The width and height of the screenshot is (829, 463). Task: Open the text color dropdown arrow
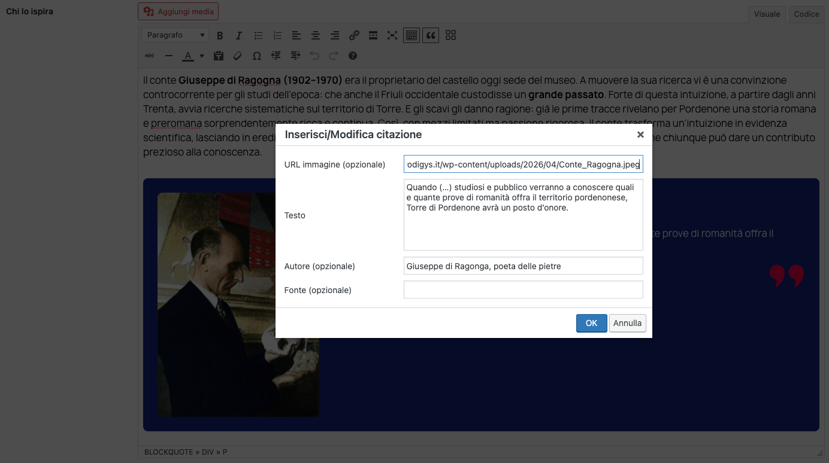coord(202,56)
